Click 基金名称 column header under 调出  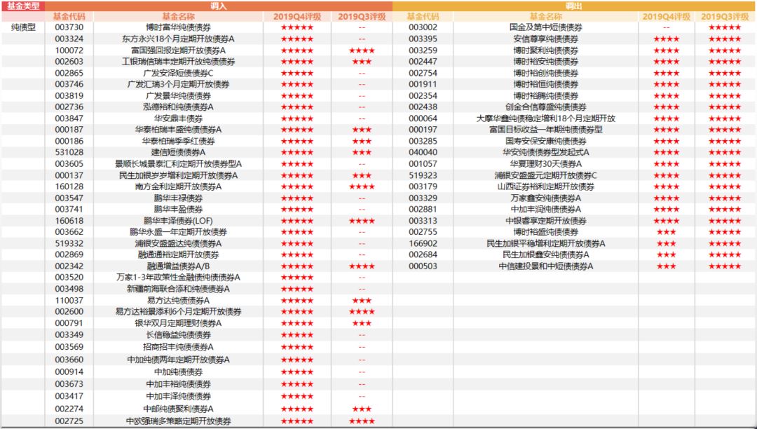(x=546, y=17)
